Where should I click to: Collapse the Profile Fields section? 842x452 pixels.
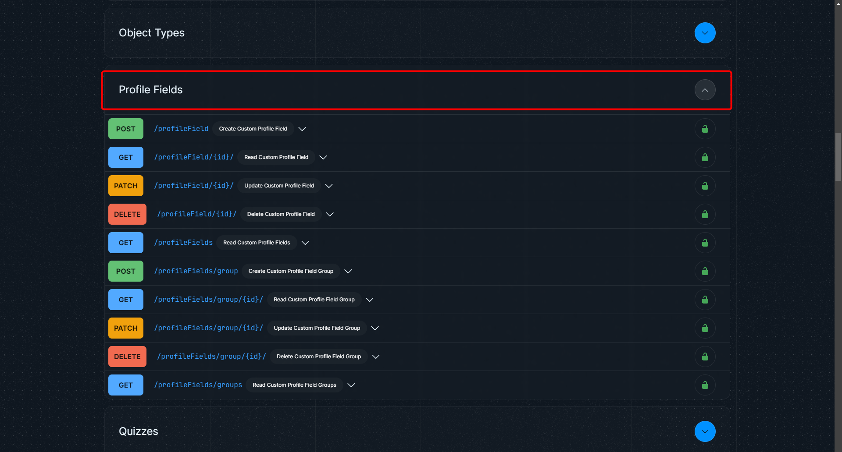click(705, 90)
